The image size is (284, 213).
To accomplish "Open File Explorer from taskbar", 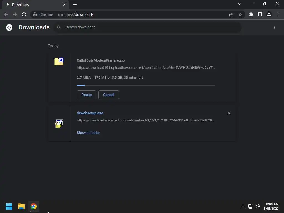I will click(x=21, y=206).
